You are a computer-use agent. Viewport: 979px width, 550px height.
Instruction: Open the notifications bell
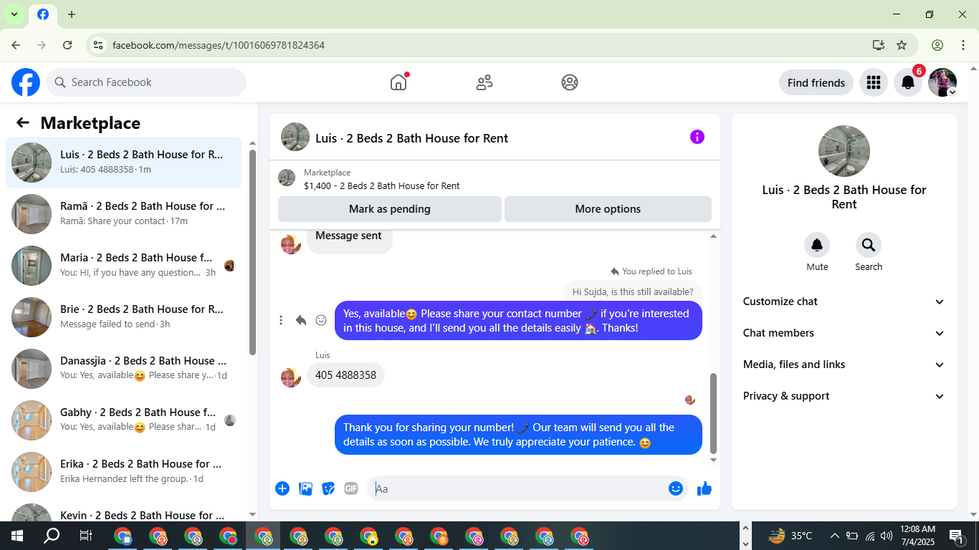(908, 82)
